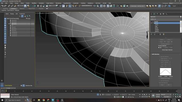
Task: Open the Display tab of the command panel
Action: tap(164, 14)
